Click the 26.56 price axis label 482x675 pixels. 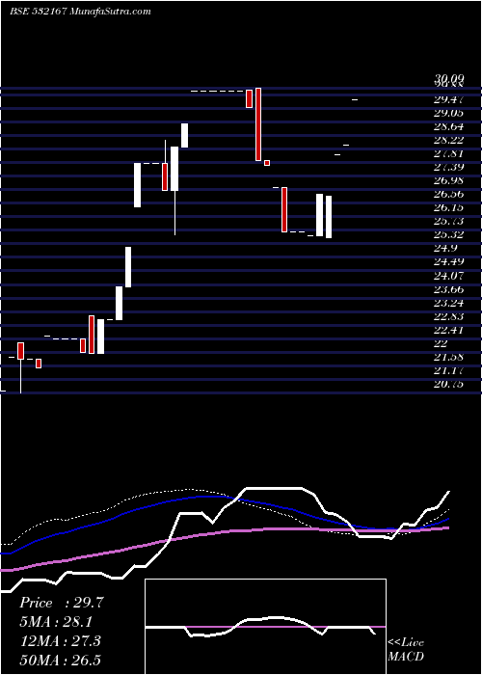[449, 194]
